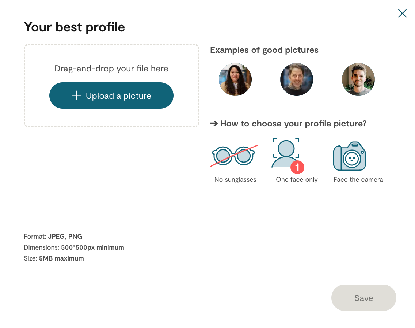This screenshot has height=328, width=415.
Task: Select the long-haired woman example photo
Action: tap(235, 79)
